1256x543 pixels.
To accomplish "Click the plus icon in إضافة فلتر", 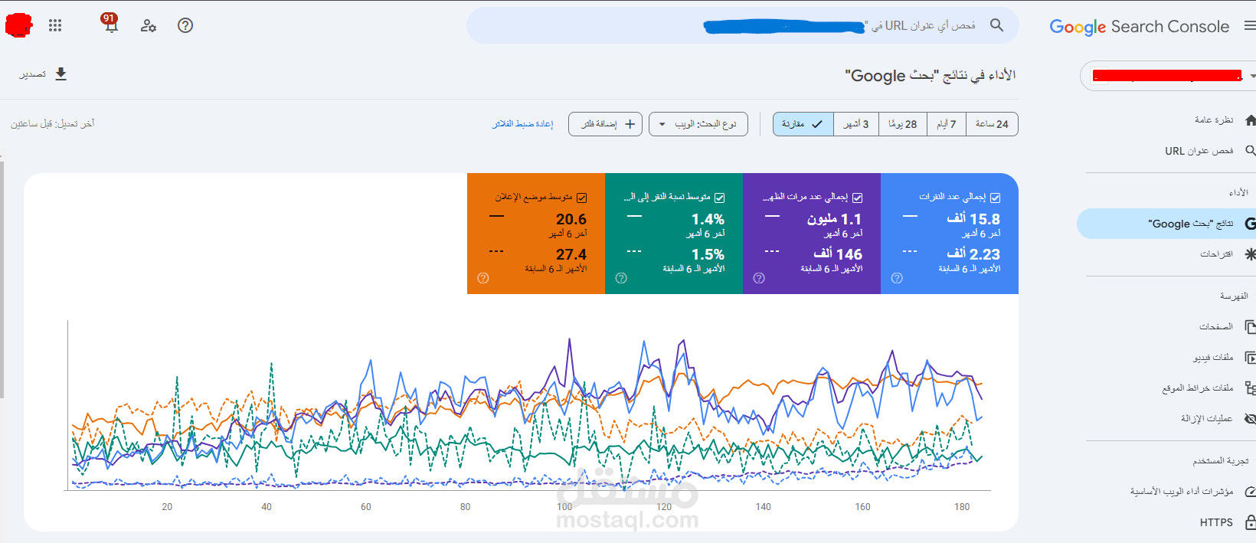I will tap(630, 124).
